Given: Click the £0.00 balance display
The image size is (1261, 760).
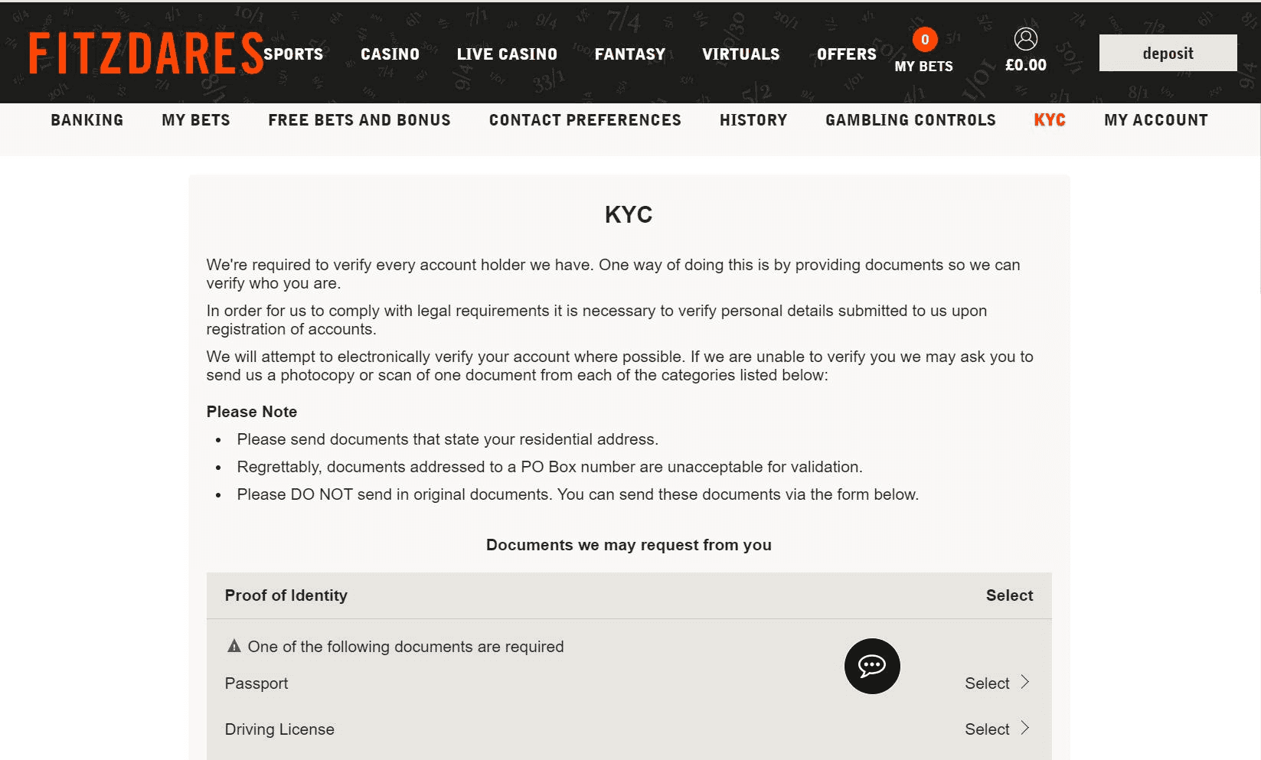Looking at the screenshot, I should coord(1025,64).
